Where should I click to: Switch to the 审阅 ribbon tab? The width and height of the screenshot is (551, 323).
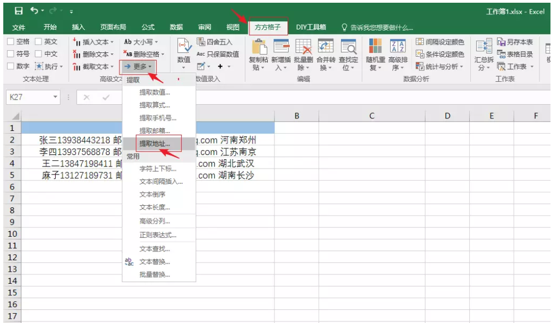pos(205,27)
